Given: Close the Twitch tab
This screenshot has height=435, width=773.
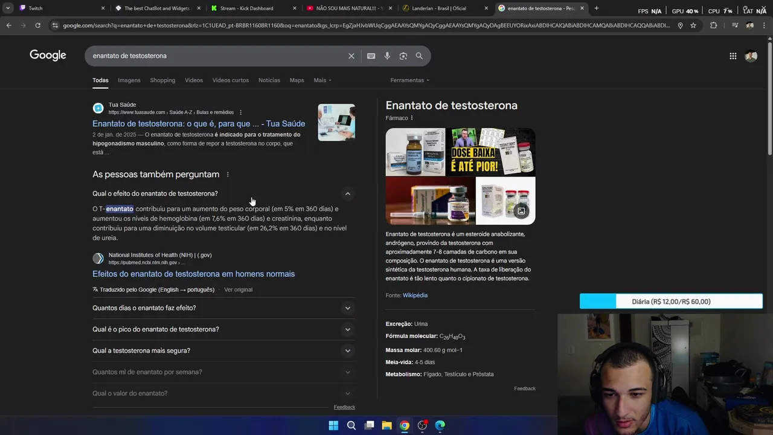Looking at the screenshot, I should pyautogui.click(x=103, y=8).
